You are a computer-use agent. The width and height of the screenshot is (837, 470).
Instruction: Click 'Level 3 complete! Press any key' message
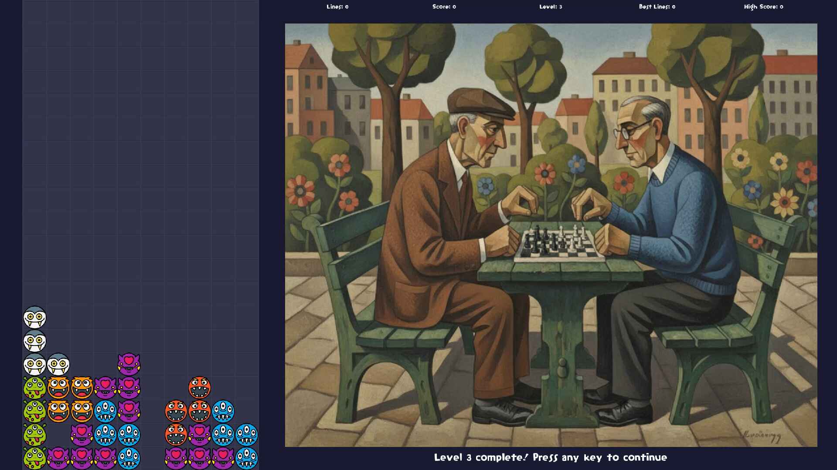tap(550, 457)
